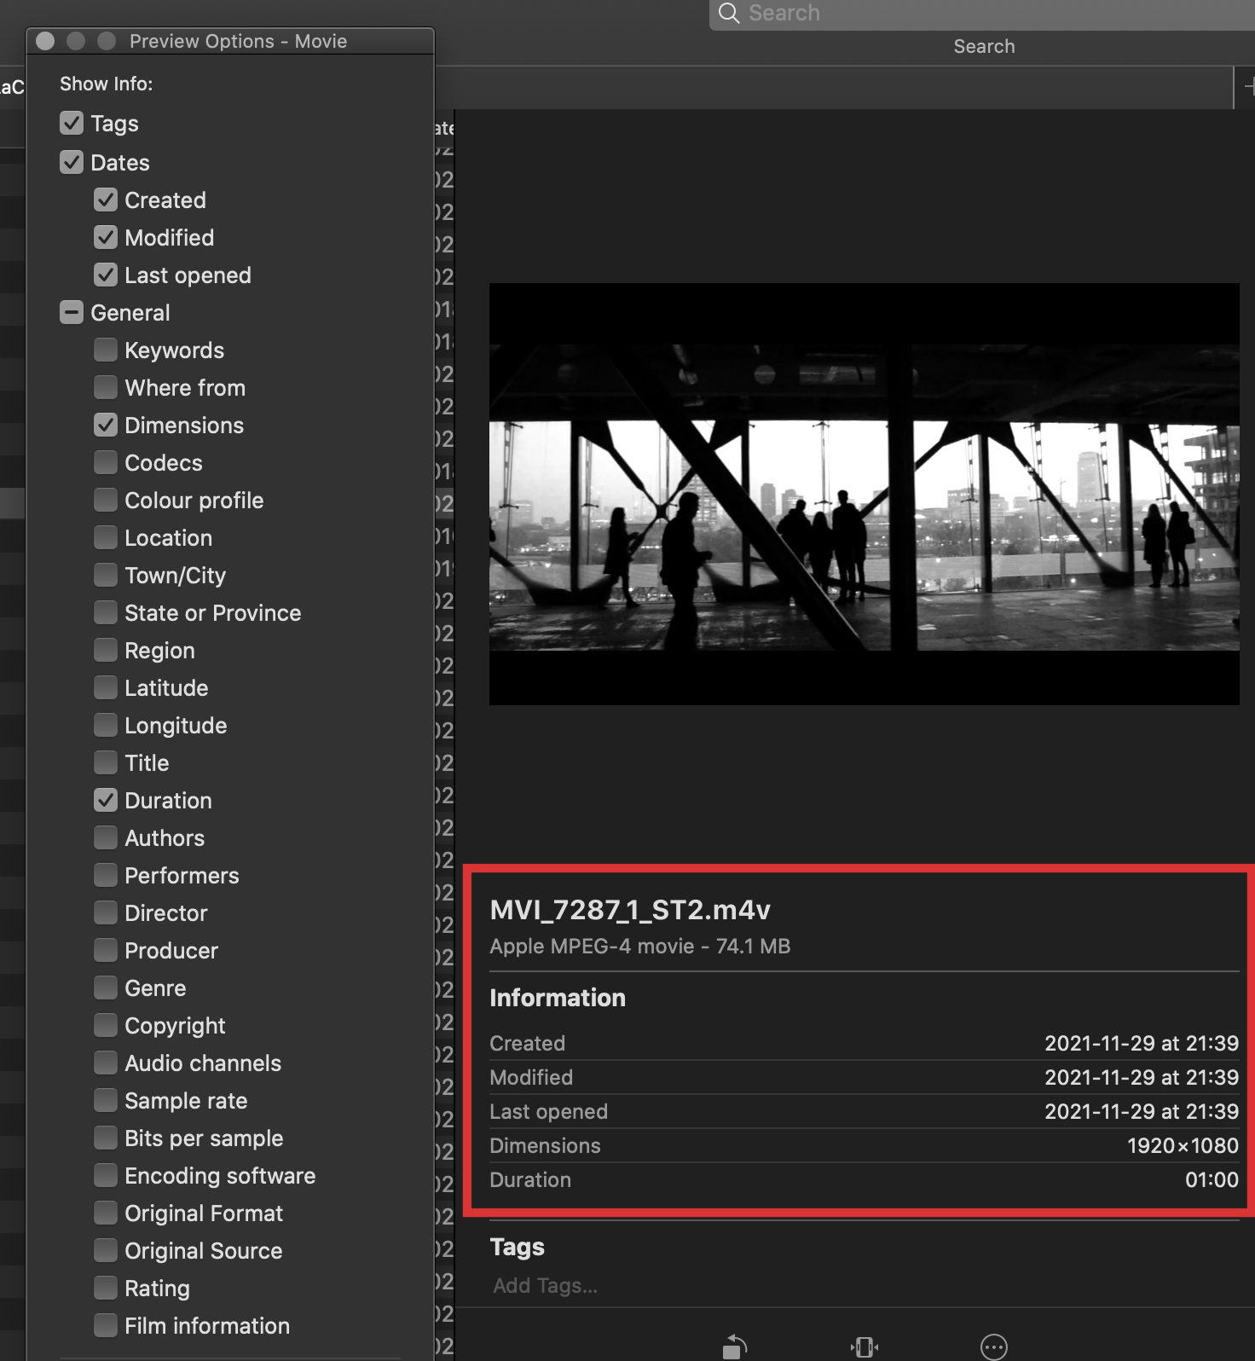Select the State or Province checkbox
Screen dimensions: 1255x1361
tap(106, 612)
